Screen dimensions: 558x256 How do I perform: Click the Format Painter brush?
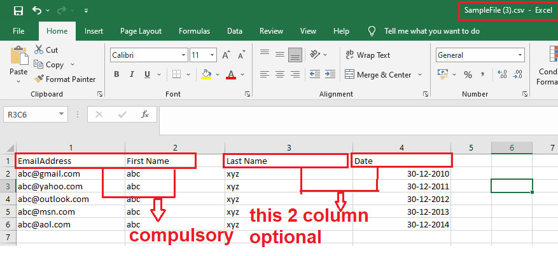(65, 79)
